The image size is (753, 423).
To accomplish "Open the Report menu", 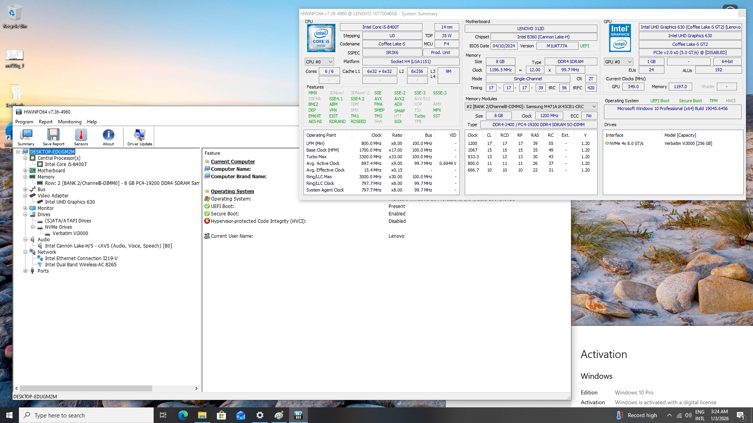I will click(x=45, y=122).
